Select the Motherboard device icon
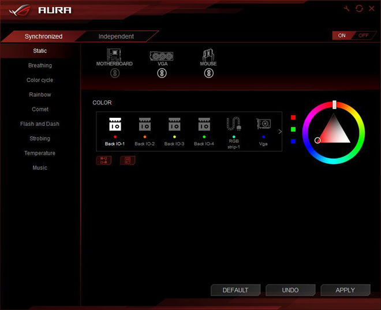Screen dimensions: 381x310 (114, 55)
